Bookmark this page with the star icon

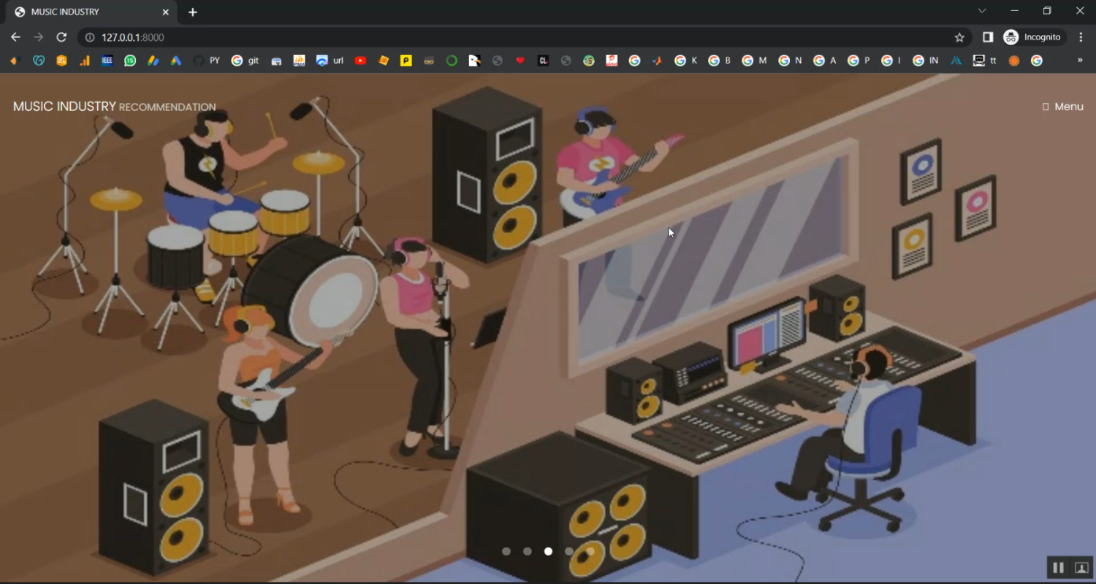point(959,37)
